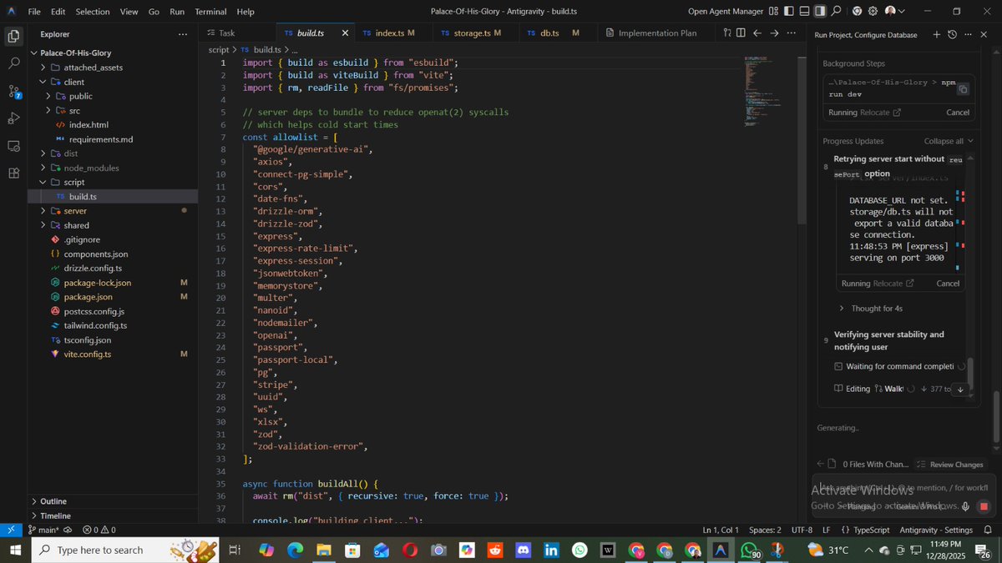
Task: Open the Selection menu
Action: [93, 12]
